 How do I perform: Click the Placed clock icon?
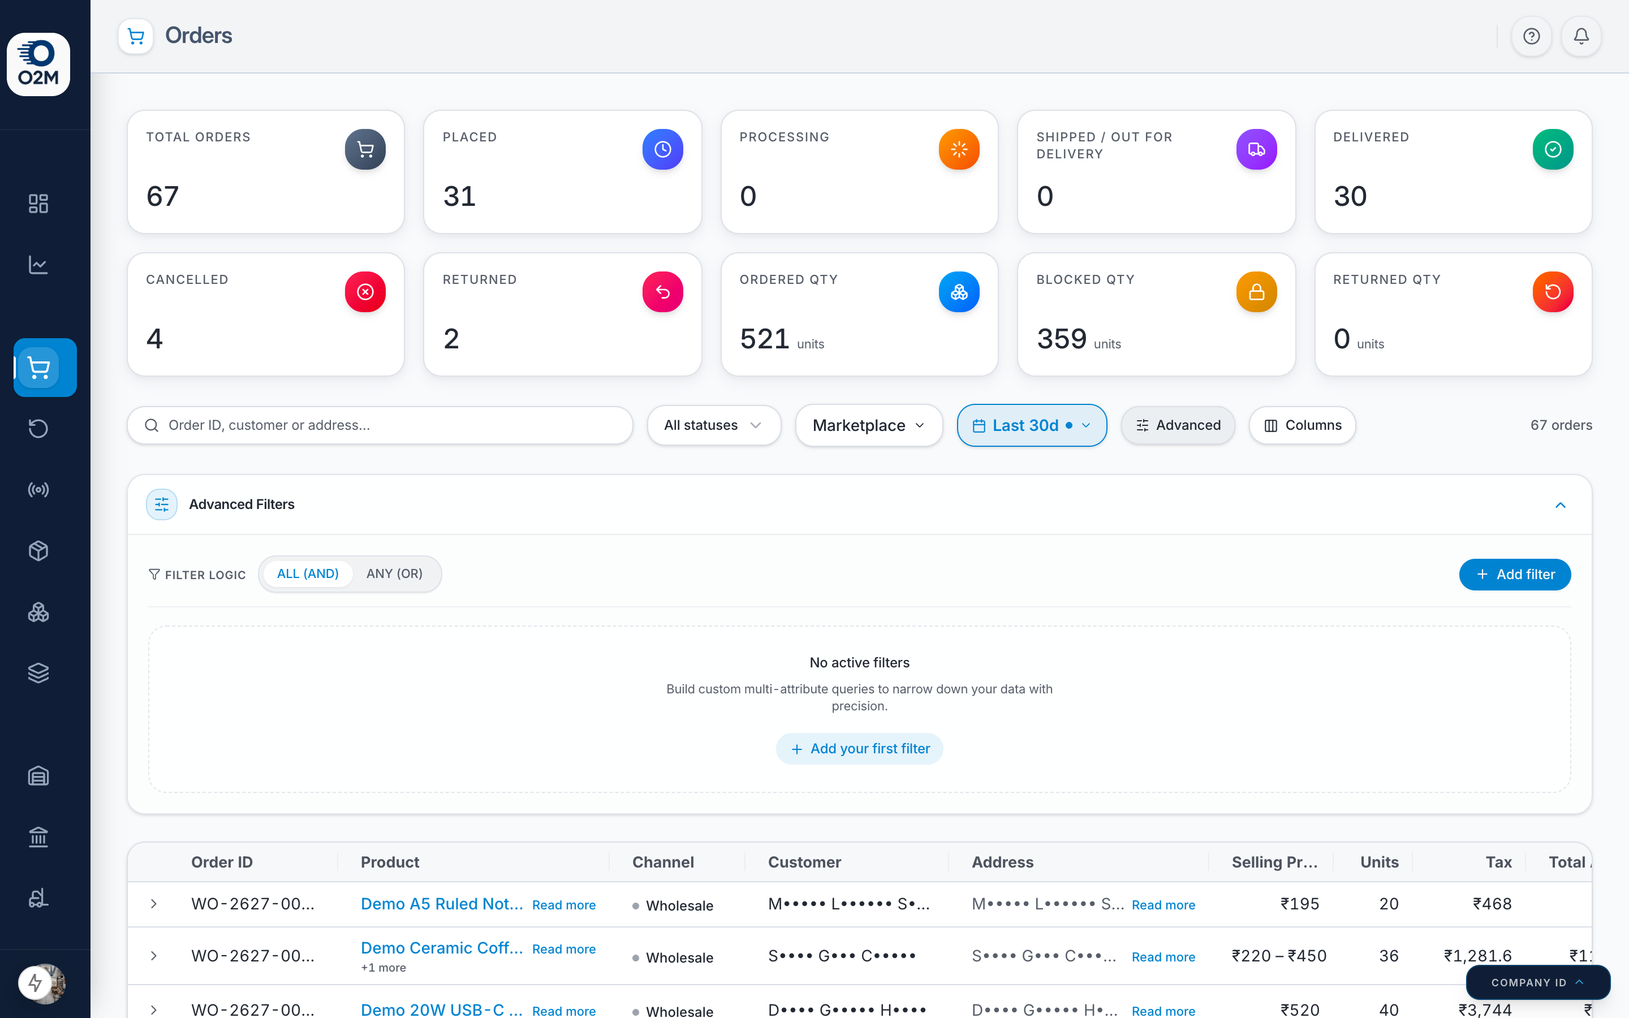662,149
